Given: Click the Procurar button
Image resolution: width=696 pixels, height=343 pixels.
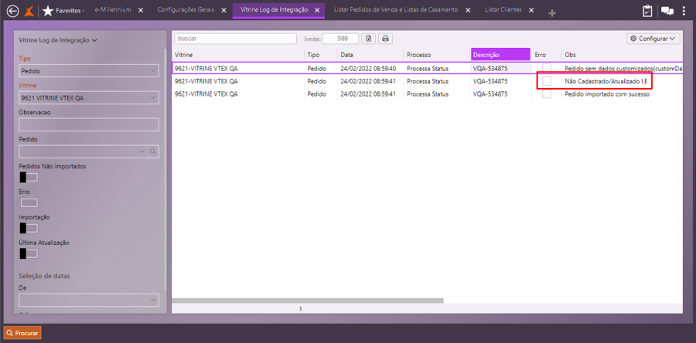Looking at the screenshot, I should point(22,333).
